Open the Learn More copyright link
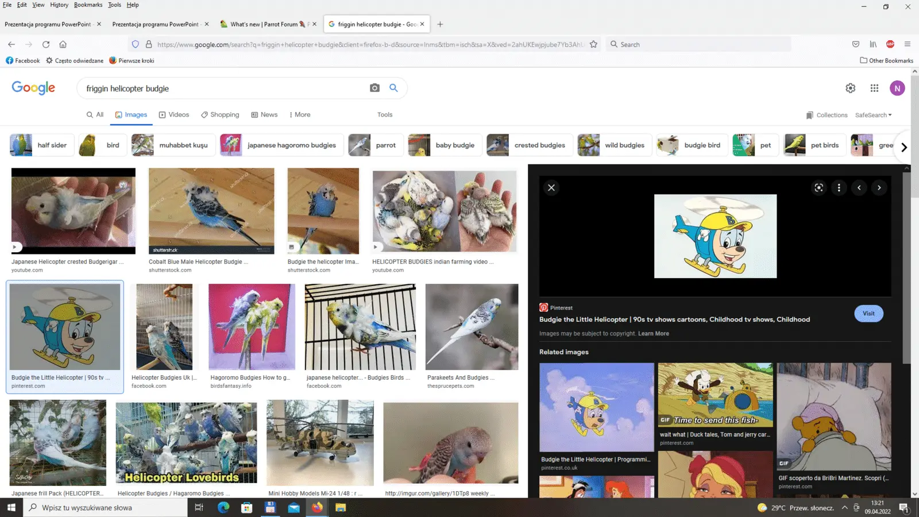Image resolution: width=919 pixels, height=517 pixels. pyautogui.click(x=653, y=334)
